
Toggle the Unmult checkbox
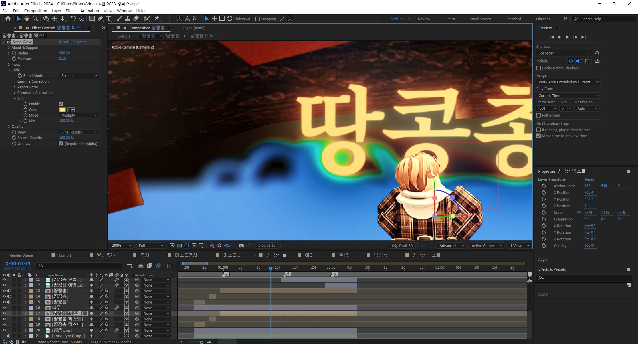pyautogui.click(x=61, y=143)
